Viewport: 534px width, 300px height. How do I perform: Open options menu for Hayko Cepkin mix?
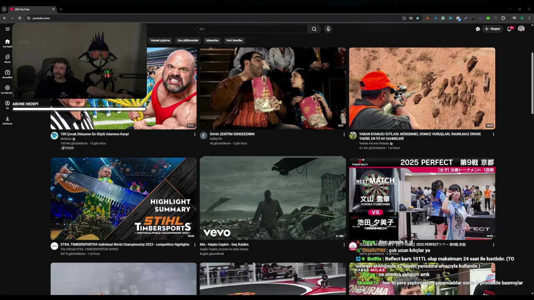[x=344, y=245]
